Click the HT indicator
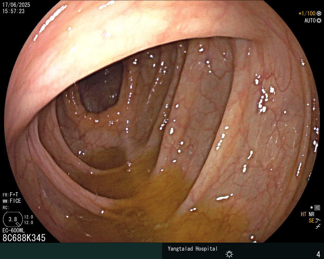 [303, 214]
